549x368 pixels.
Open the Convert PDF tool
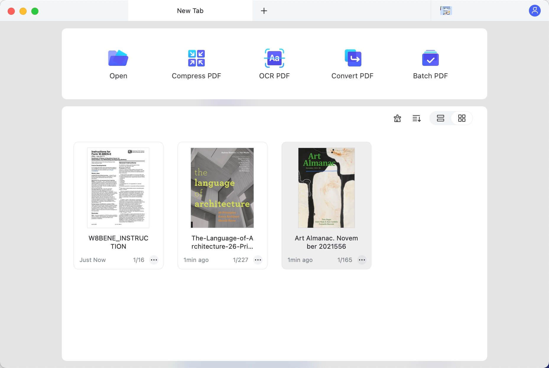353,58
